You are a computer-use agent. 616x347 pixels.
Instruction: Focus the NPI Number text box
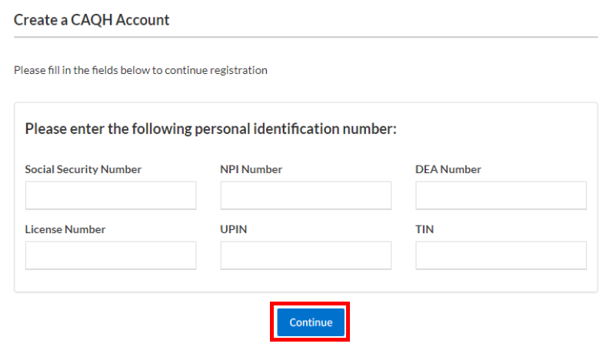[305, 195]
